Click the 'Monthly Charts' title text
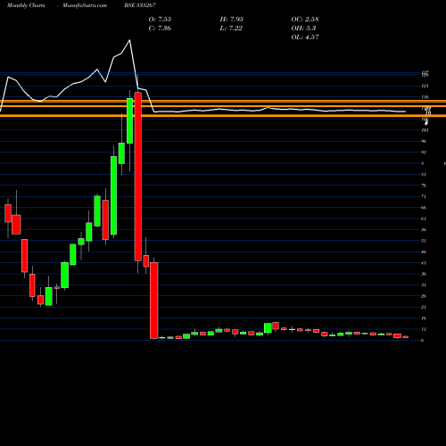The width and height of the screenshot is (446, 446). coord(26,5)
